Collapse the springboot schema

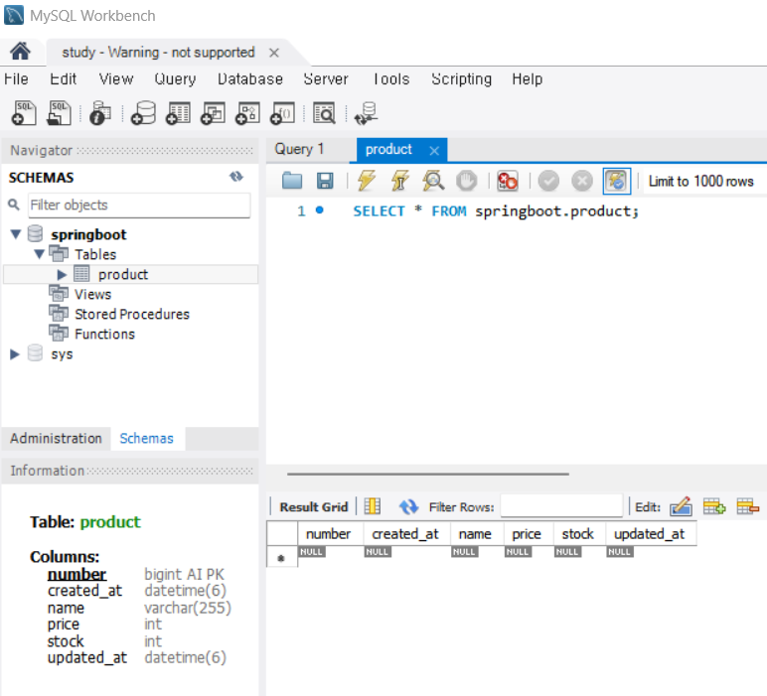click(x=16, y=234)
